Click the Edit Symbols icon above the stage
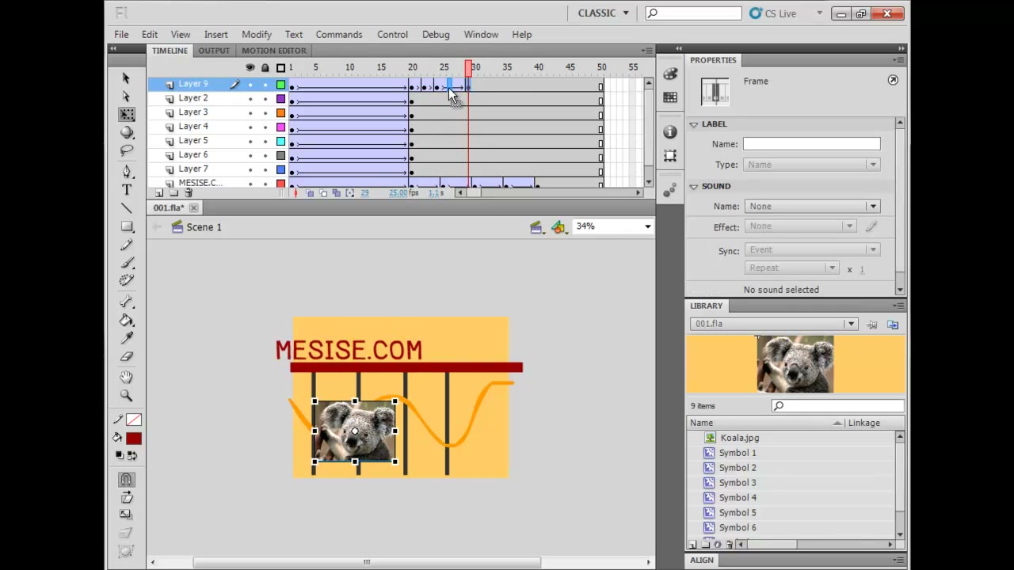The width and height of the screenshot is (1014, 570). pos(559,227)
